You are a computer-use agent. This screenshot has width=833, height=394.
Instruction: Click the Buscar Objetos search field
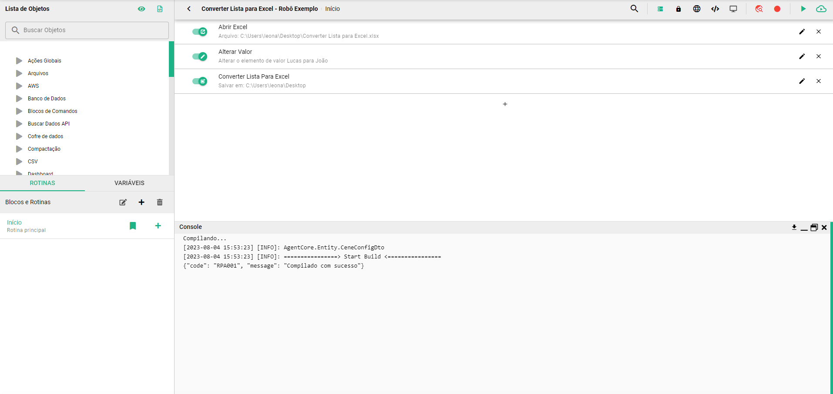coord(87,30)
